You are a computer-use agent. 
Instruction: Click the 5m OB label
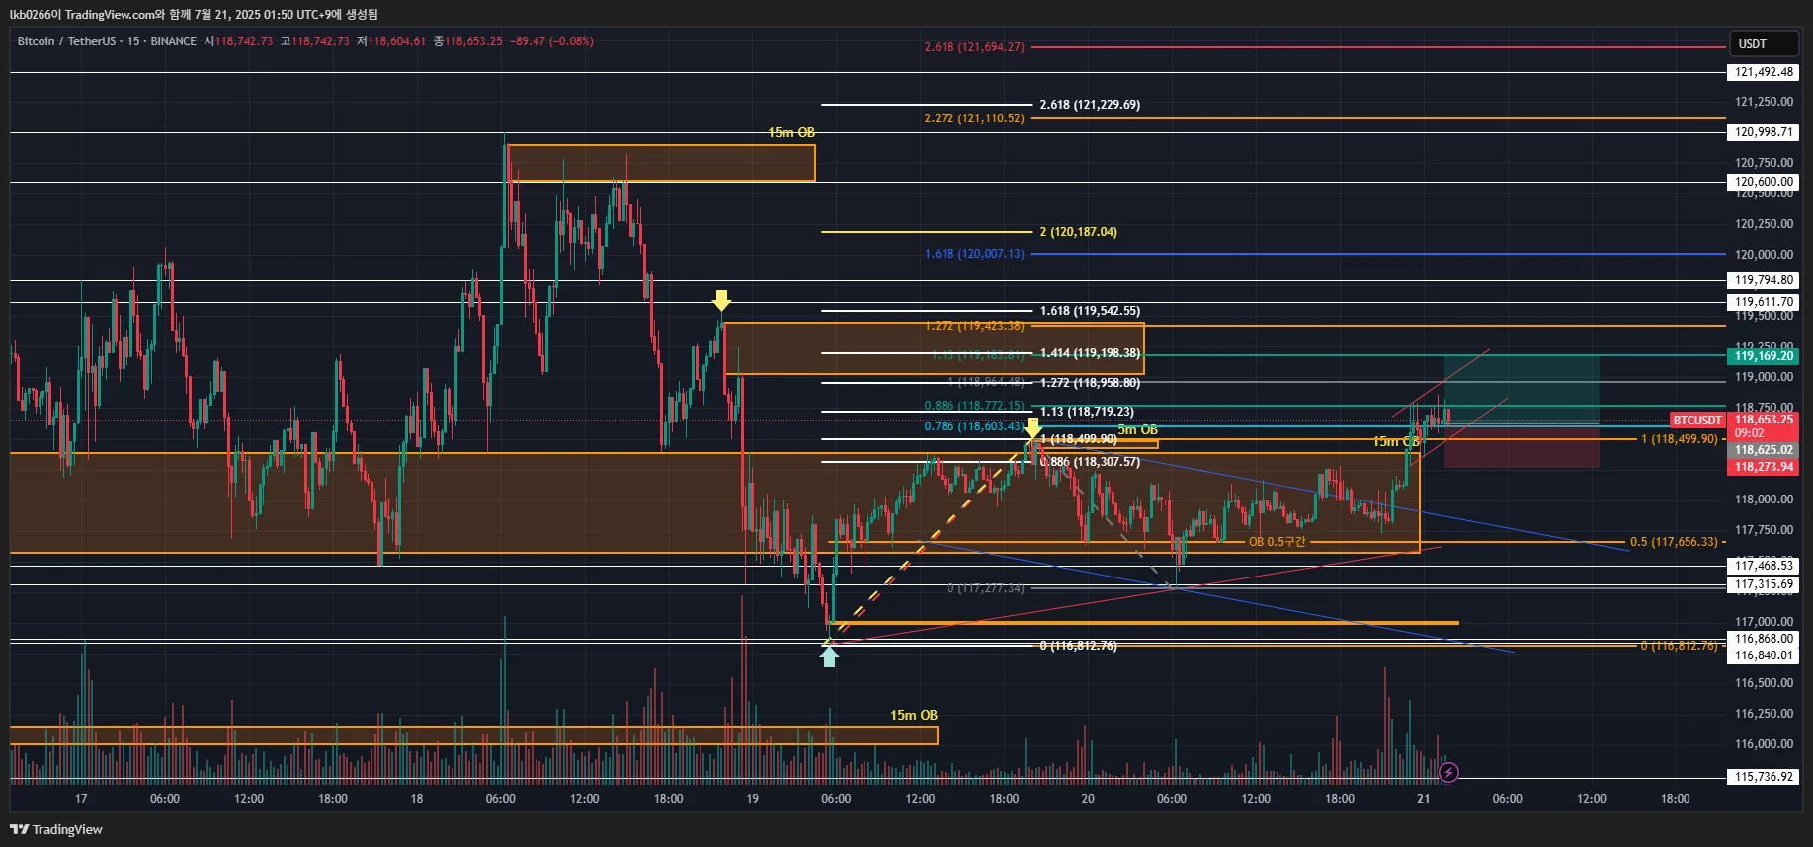click(1137, 430)
